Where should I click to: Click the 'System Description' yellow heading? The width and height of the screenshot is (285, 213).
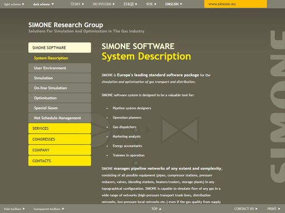(146, 57)
